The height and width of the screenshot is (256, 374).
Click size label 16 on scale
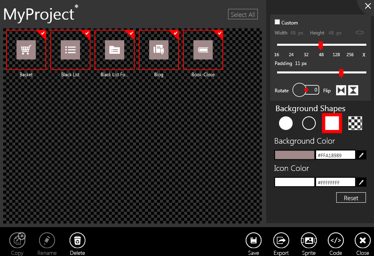277,55
